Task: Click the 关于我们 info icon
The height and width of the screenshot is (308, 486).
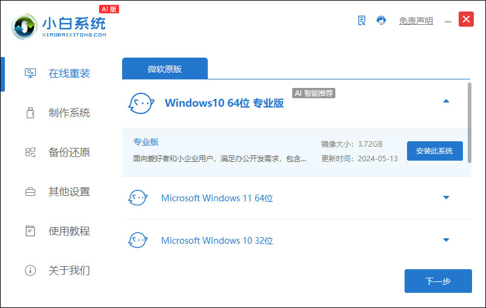Action: pyautogui.click(x=30, y=270)
